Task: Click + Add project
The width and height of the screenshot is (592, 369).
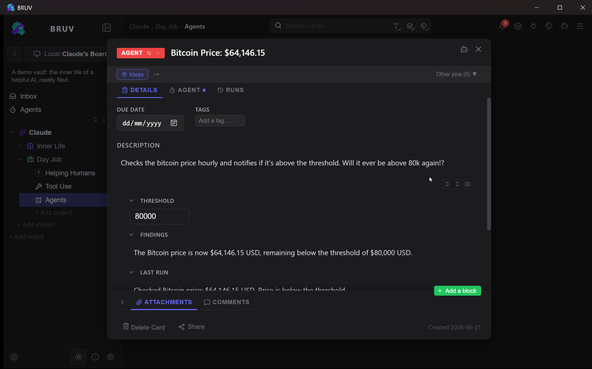Action: click(54, 212)
